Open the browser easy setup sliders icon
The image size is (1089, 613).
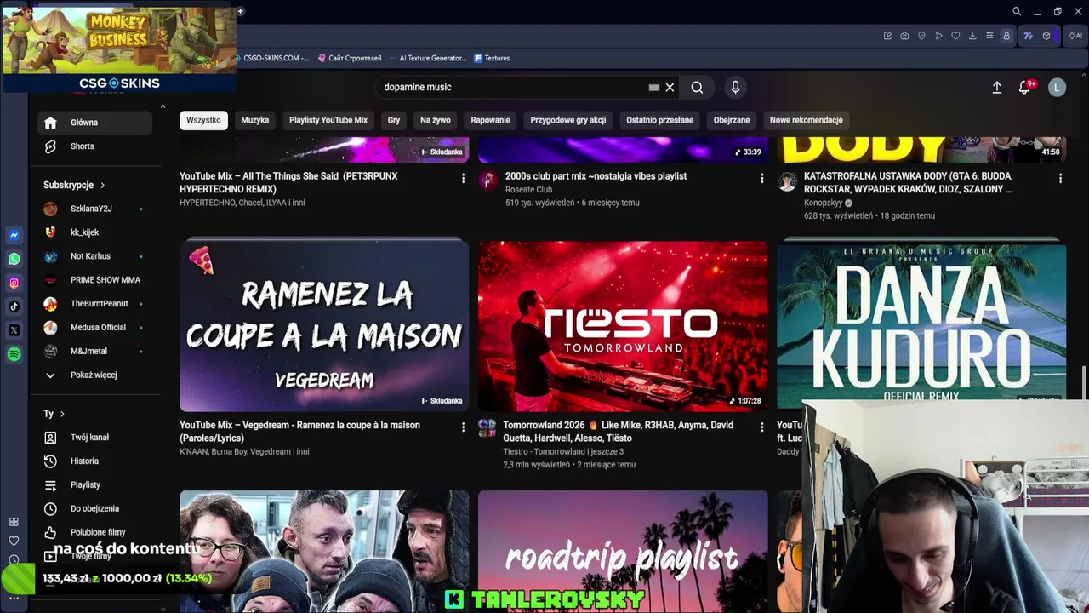pos(989,36)
